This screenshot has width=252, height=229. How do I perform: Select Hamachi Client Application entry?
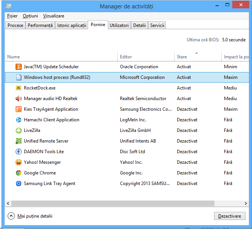[x=127, y=120]
